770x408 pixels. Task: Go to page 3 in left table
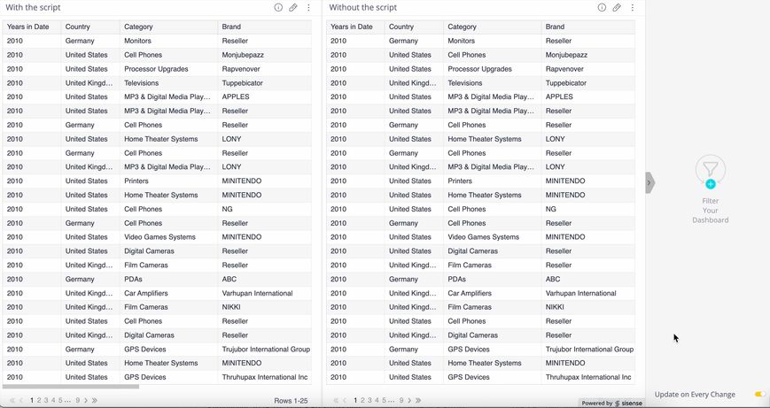(x=47, y=401)
